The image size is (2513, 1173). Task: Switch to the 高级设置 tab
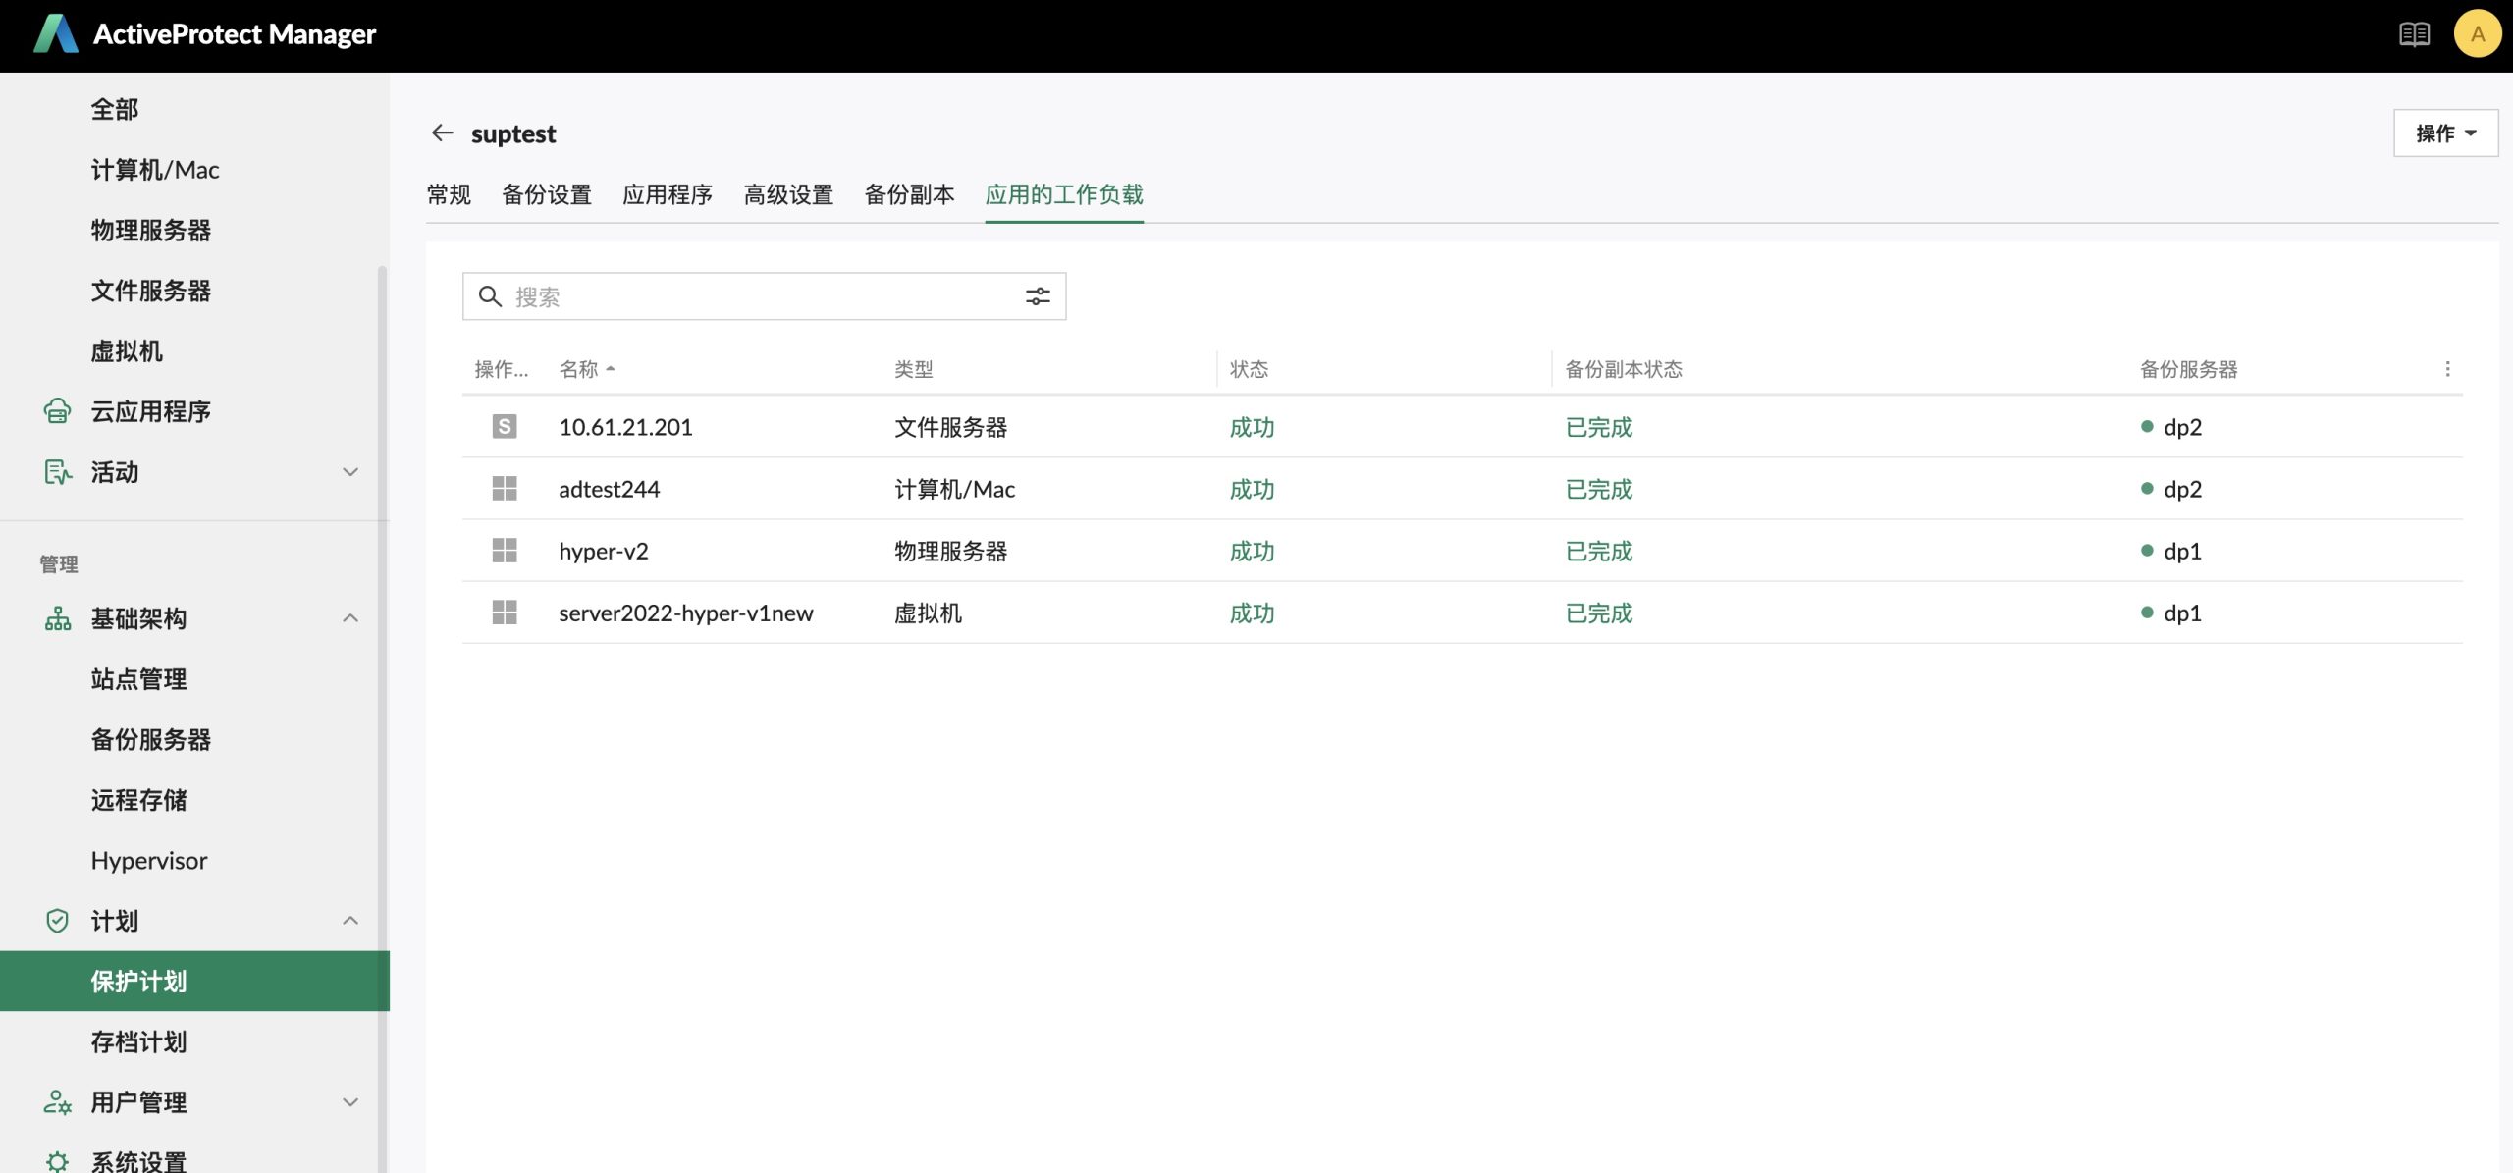[x=788, y=194]
